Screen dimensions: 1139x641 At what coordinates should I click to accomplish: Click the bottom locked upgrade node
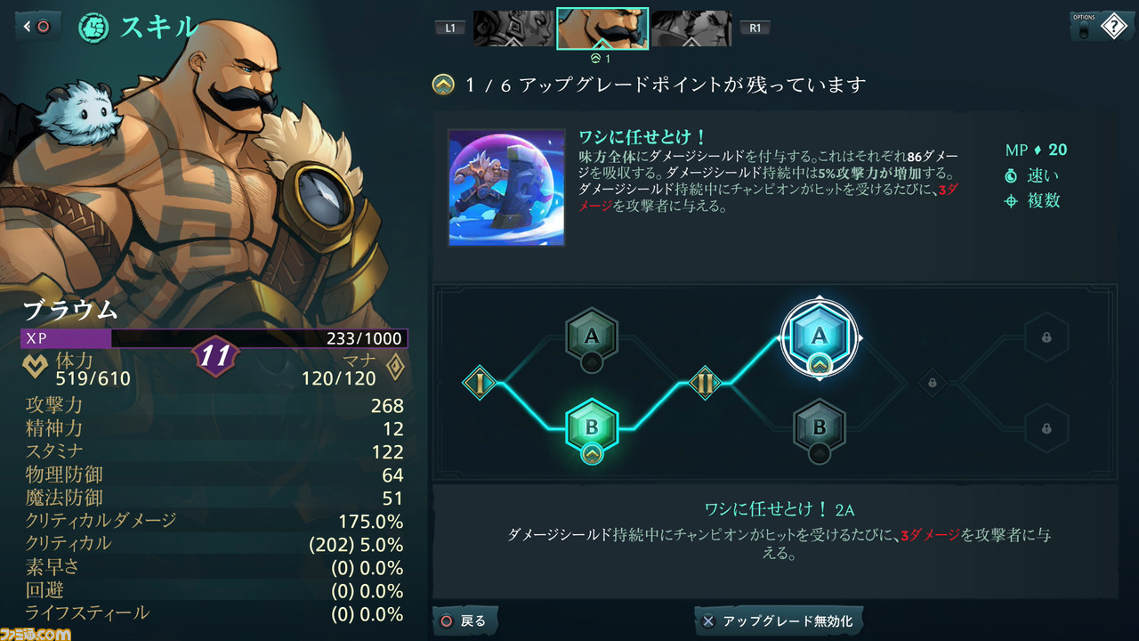click(x=1046, y=427)
